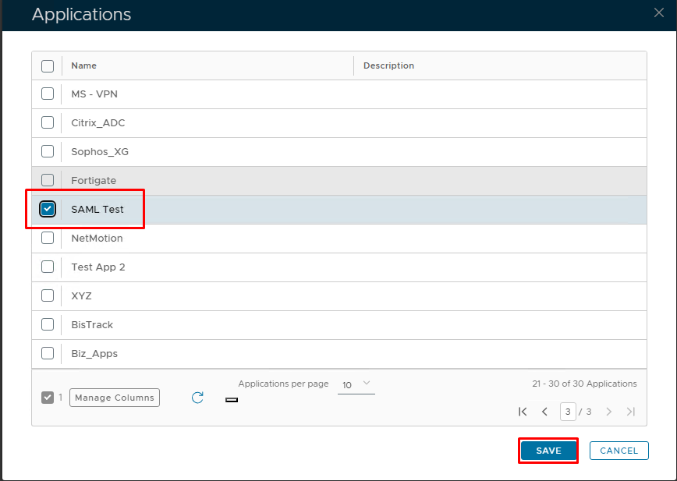Sort by the Name column header
The width and height of the screenshot is (677, 481).
click(84, 65)
